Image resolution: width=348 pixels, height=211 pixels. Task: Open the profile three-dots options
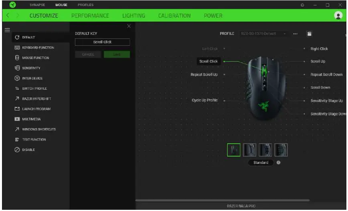(x=295, y=34)
